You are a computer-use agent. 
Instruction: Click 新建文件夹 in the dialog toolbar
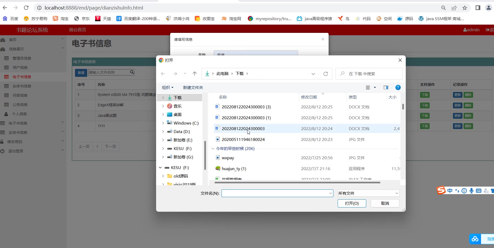[x=193, y=87]
